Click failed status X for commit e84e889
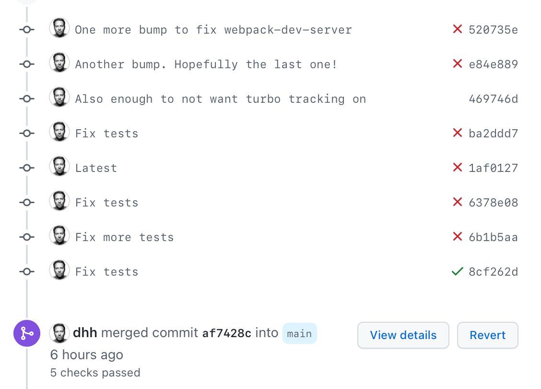The width and height of the screenshot is (541, 389). click(x=457, y=64)
